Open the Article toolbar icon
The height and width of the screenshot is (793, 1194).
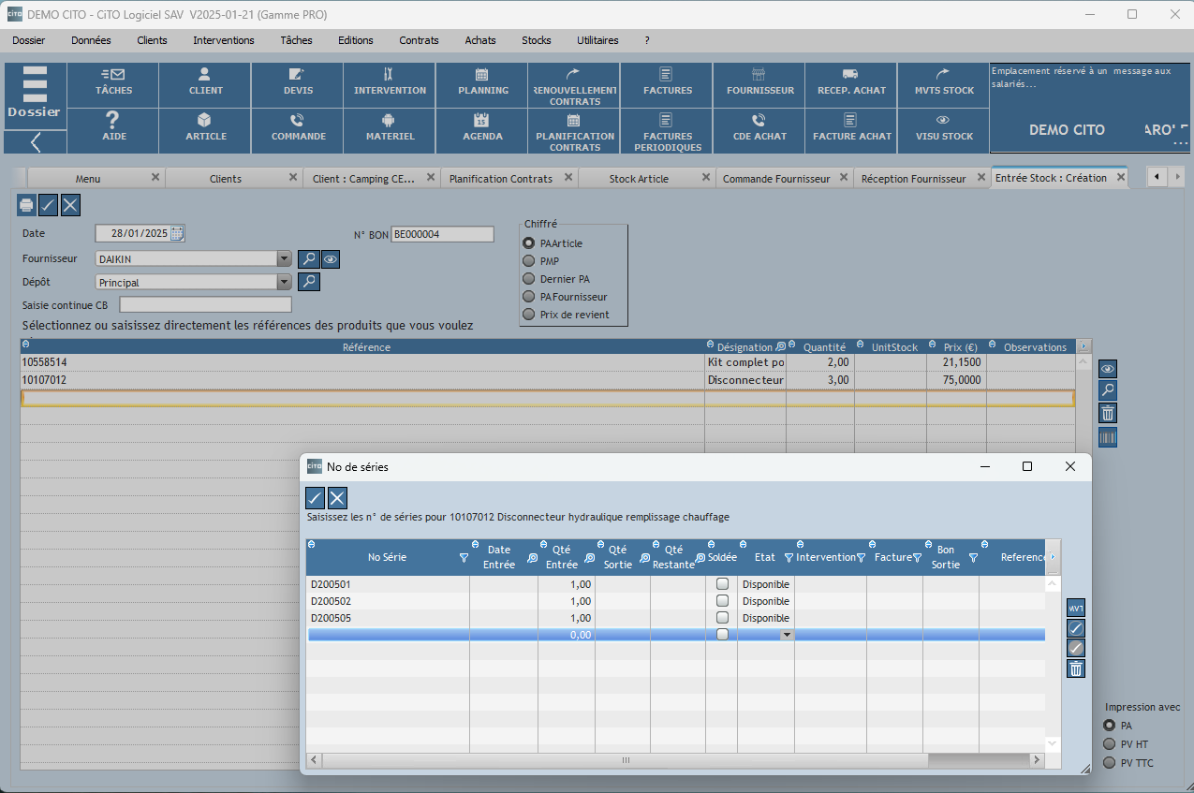[205, 131]
